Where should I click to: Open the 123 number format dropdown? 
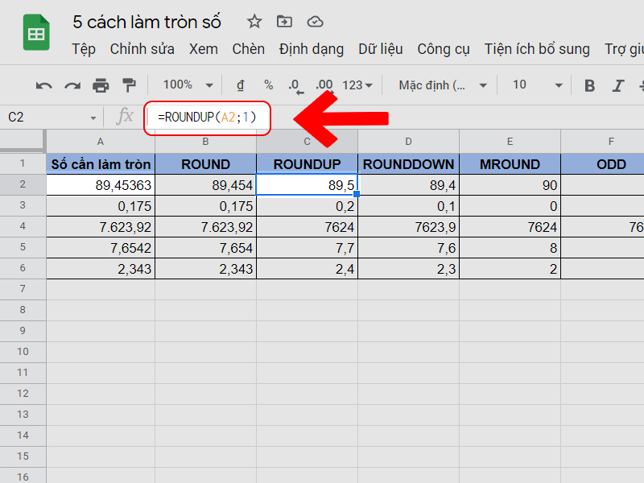(x=357, y=85)
